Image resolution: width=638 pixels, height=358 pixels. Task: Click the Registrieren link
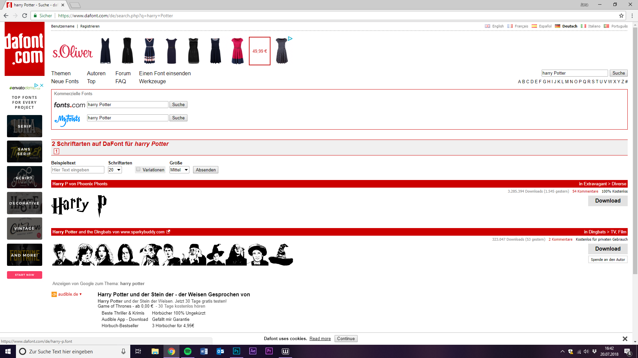[x=90, y=26]
